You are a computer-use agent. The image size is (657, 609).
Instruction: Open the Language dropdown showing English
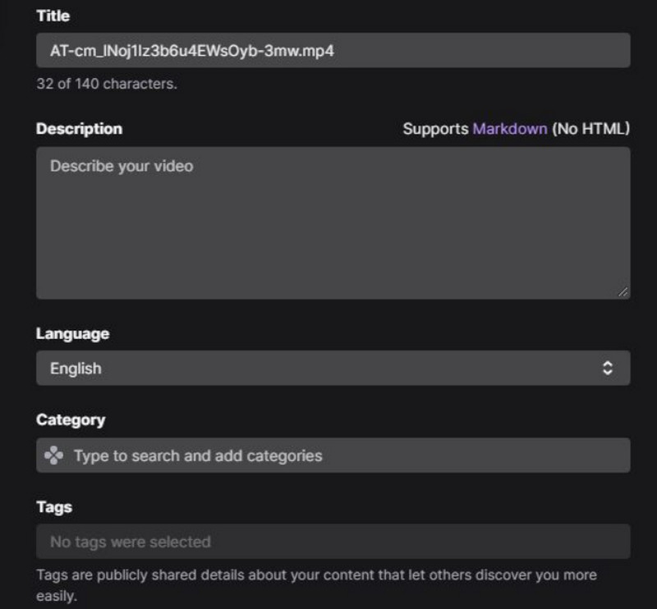[x=333, y=369]
